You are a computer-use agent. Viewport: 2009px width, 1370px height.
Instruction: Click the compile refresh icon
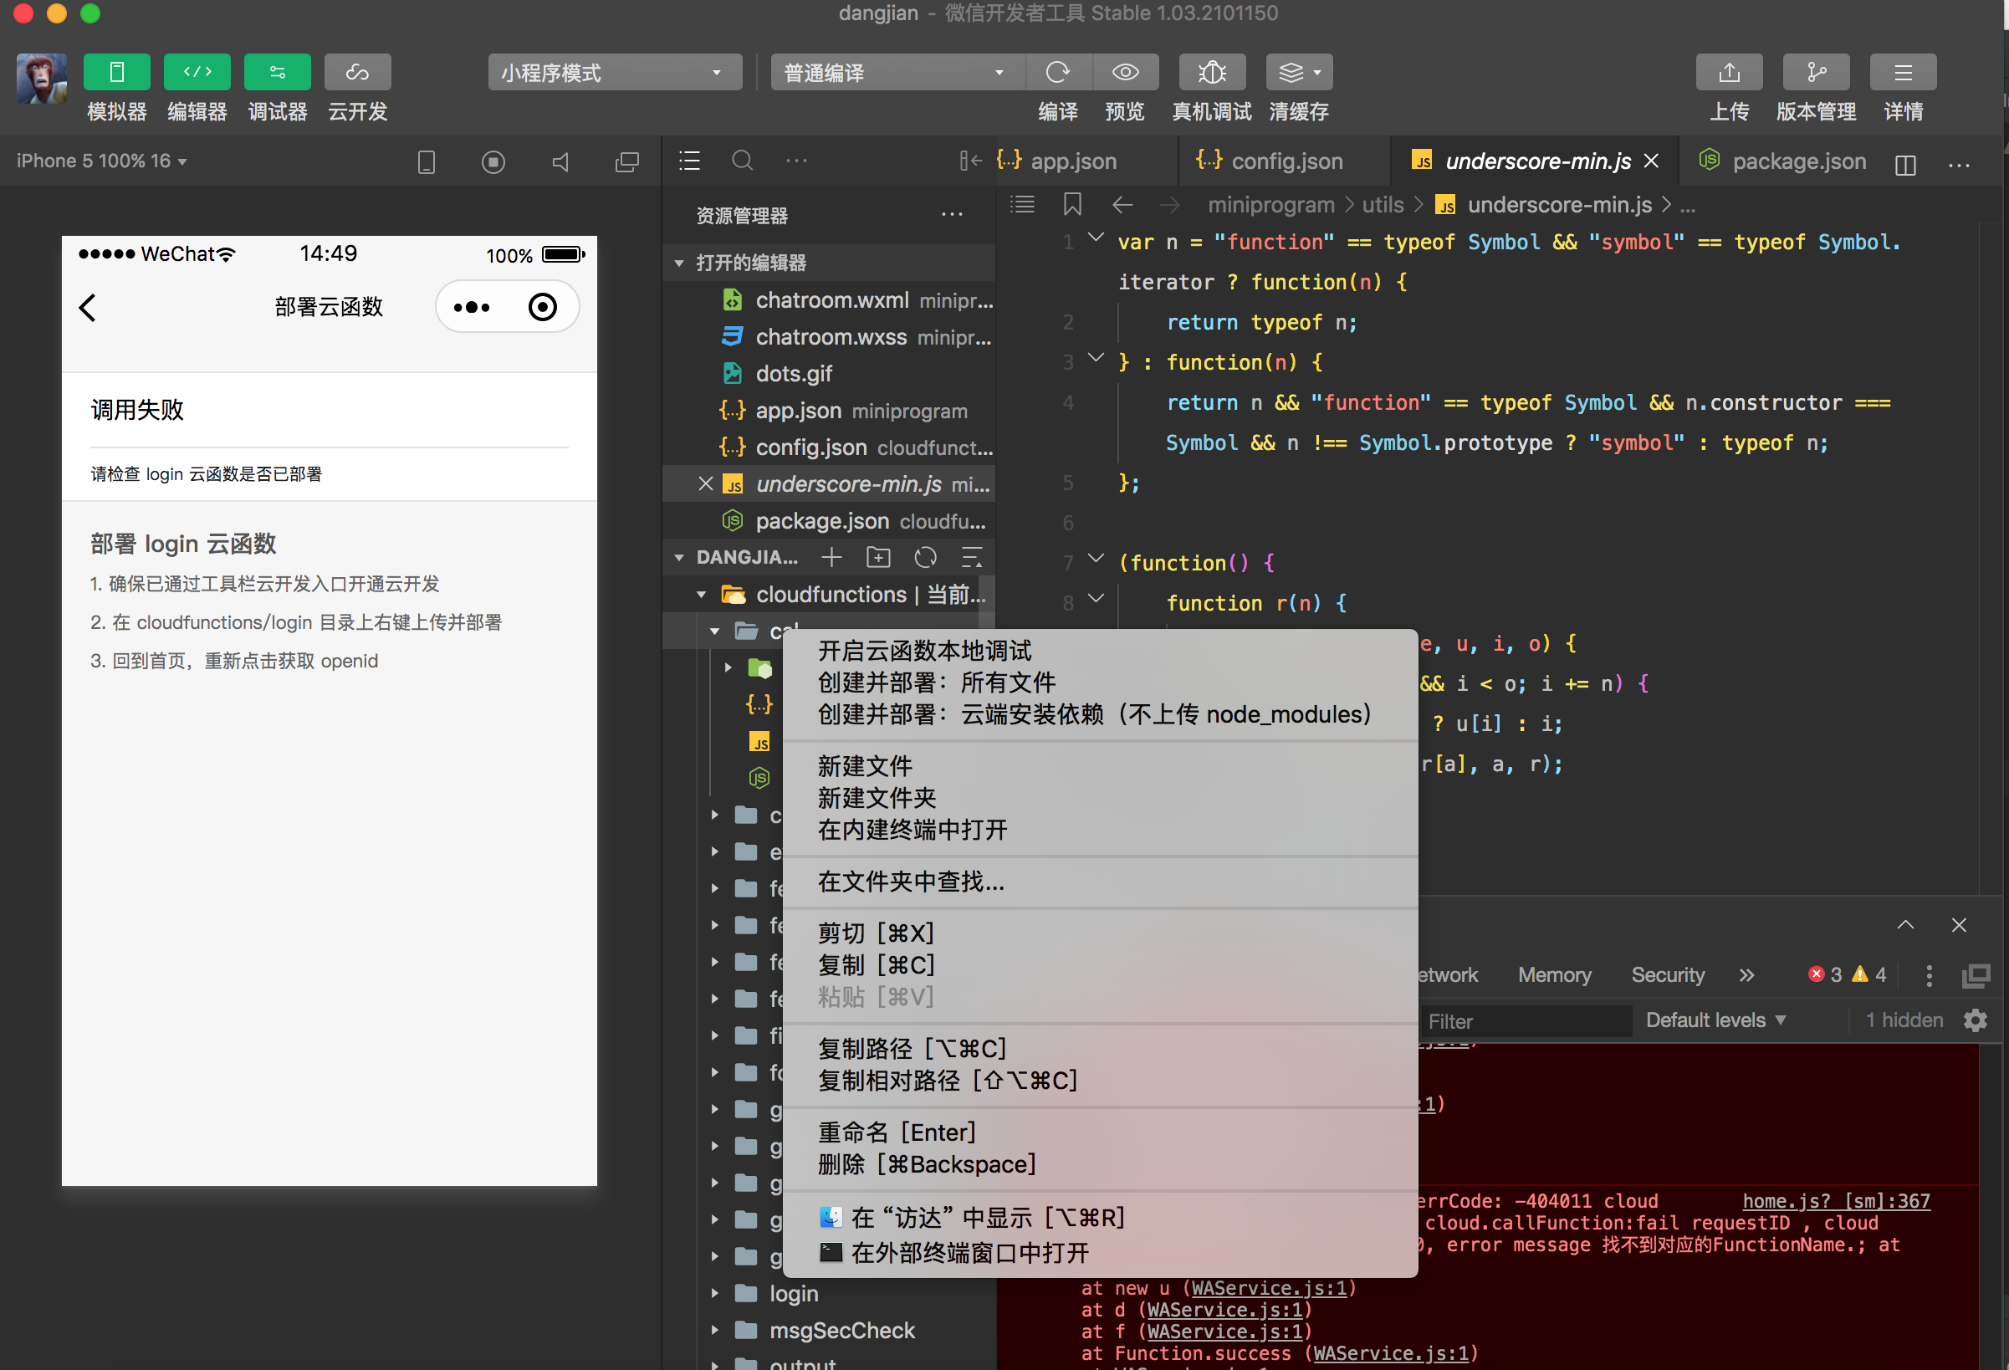click(1057, 73)
